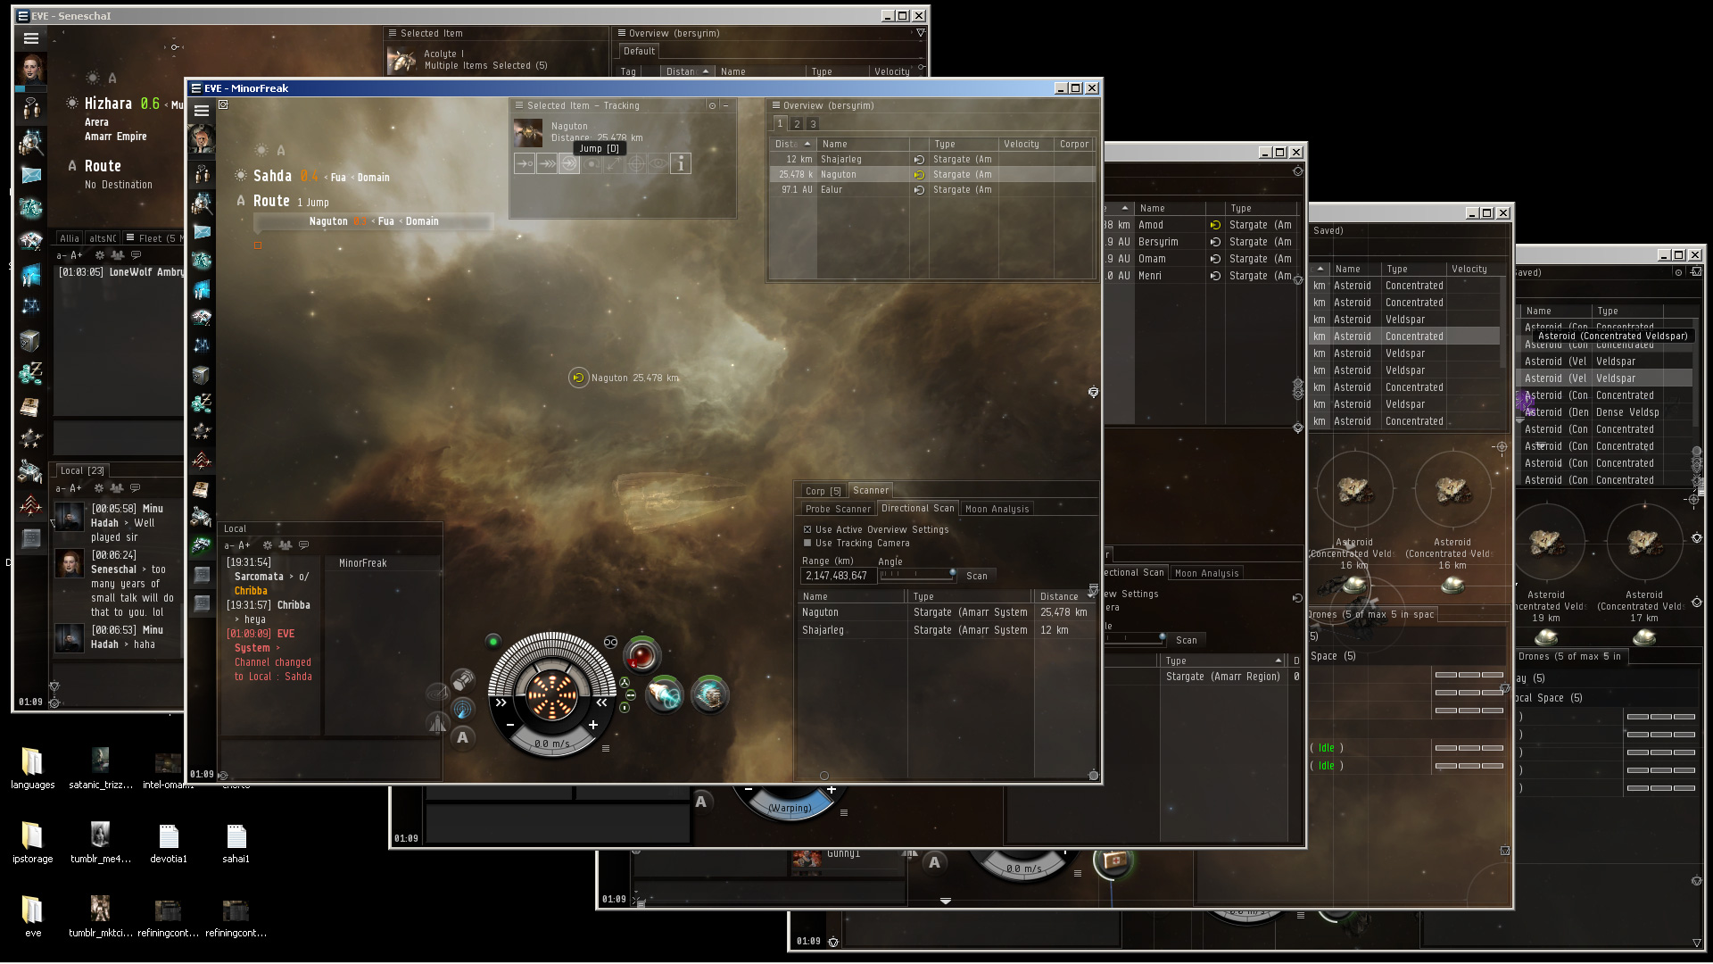1713x964 pixels.
Task: Switch to the Probe Scanner tab
Action: [837, 509]
